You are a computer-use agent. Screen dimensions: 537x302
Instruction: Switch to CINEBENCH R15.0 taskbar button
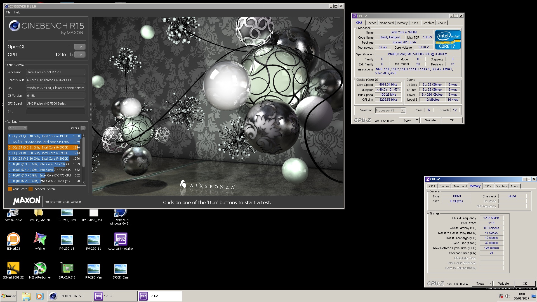click(70, 296)
